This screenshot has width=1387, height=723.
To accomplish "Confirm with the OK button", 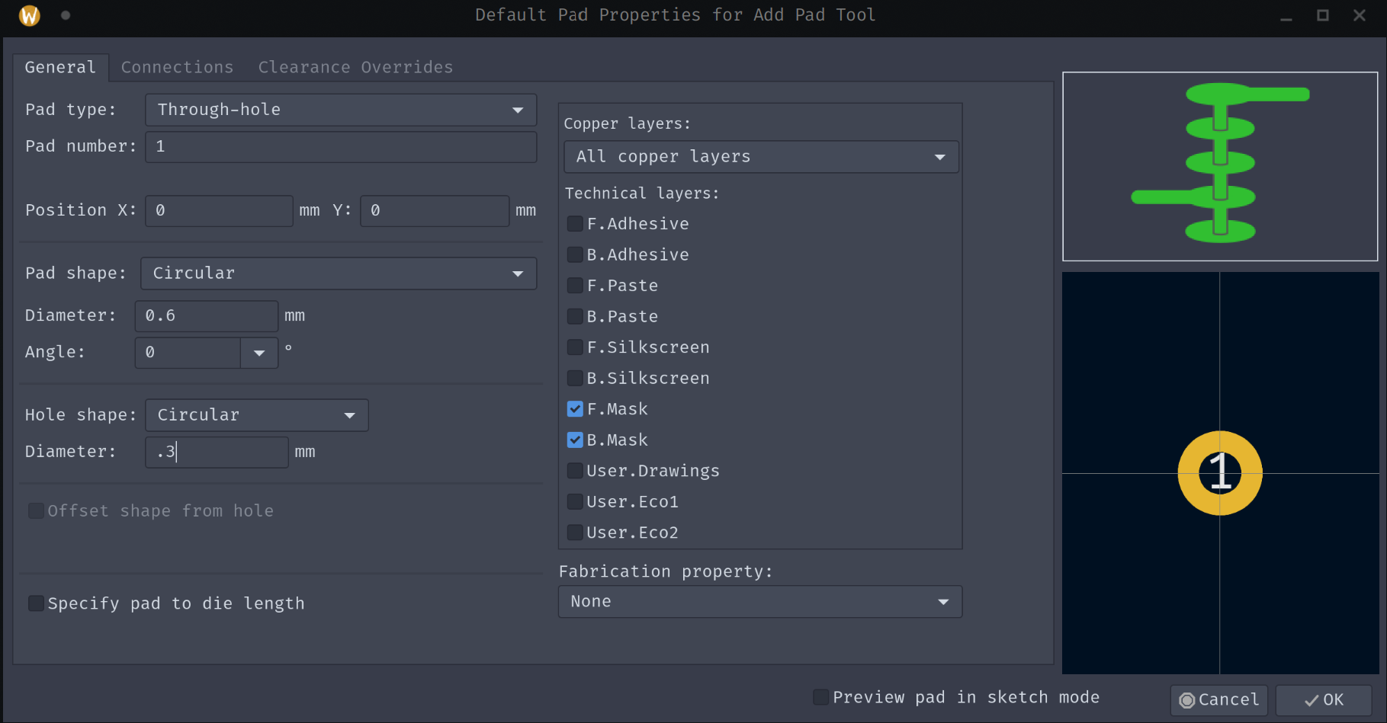I will click(x=1324, y=700).
